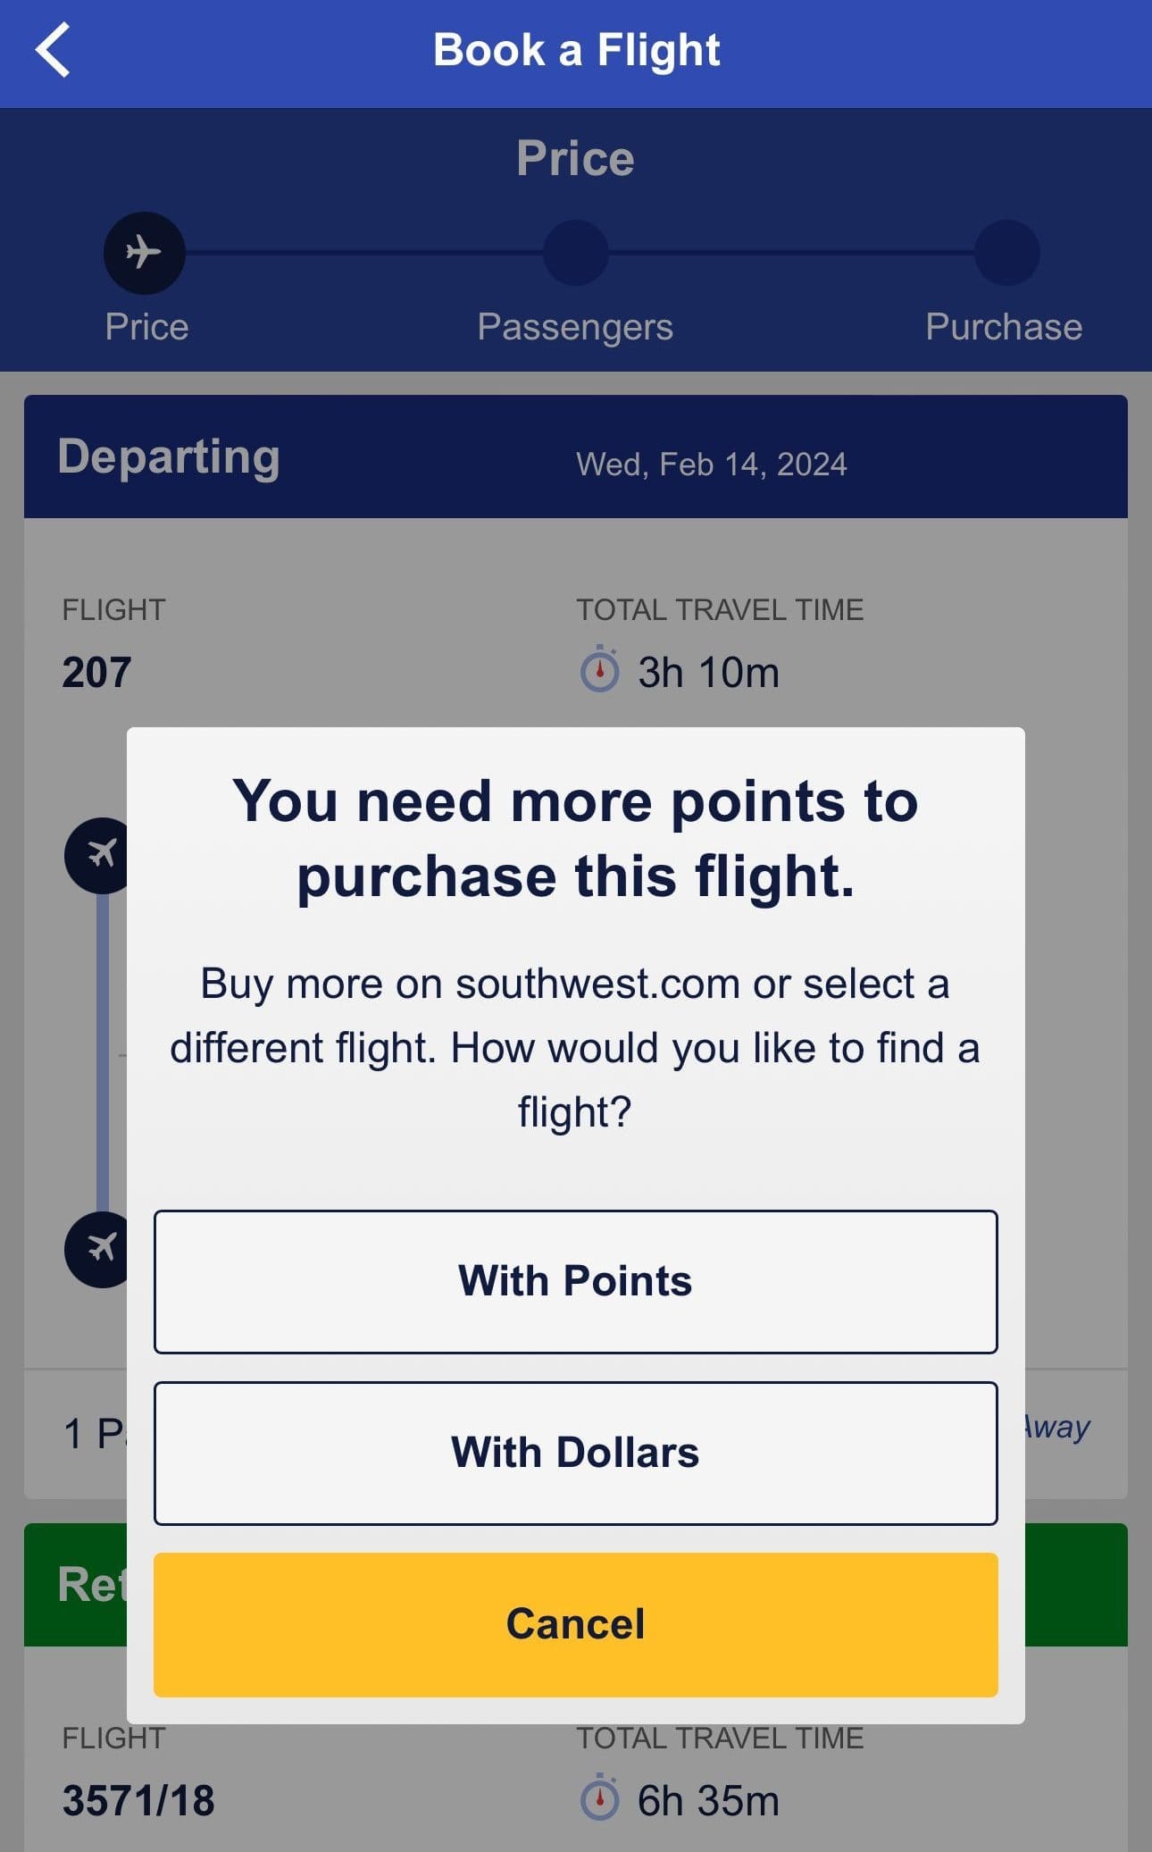Tap the Departing section header
This screenshot has height=1852, width=1152.
(170, 457)
